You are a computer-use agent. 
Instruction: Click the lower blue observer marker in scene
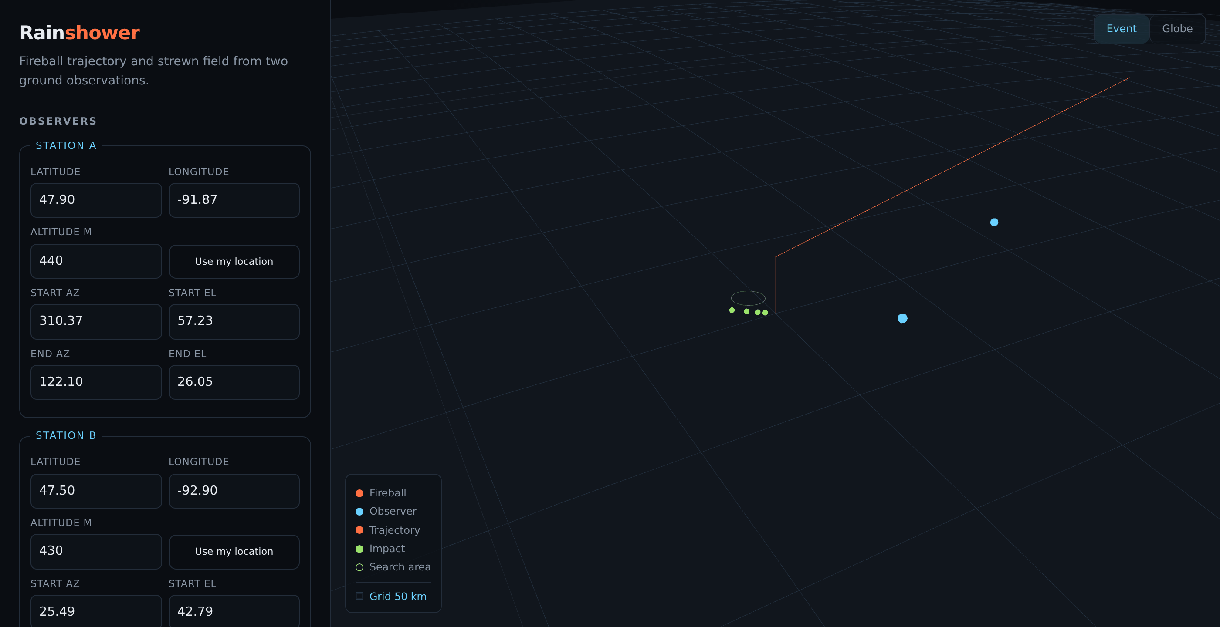click(902, 318)
